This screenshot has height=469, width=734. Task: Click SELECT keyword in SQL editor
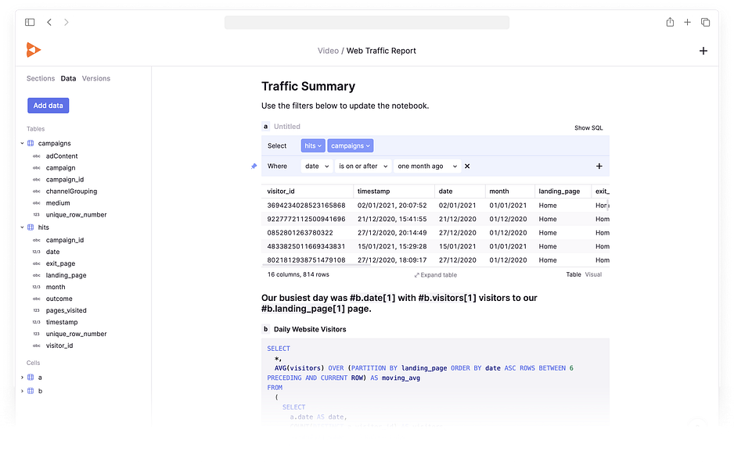279,349
